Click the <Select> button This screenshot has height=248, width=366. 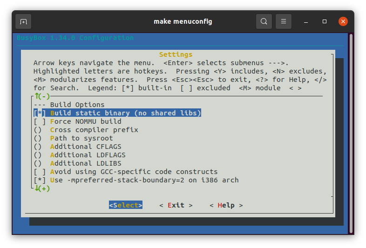point(126,205)
